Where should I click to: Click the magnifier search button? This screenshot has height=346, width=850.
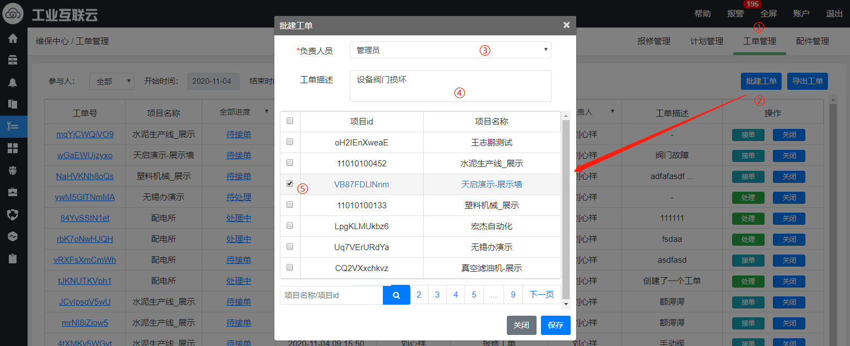(x=397, y=295)
